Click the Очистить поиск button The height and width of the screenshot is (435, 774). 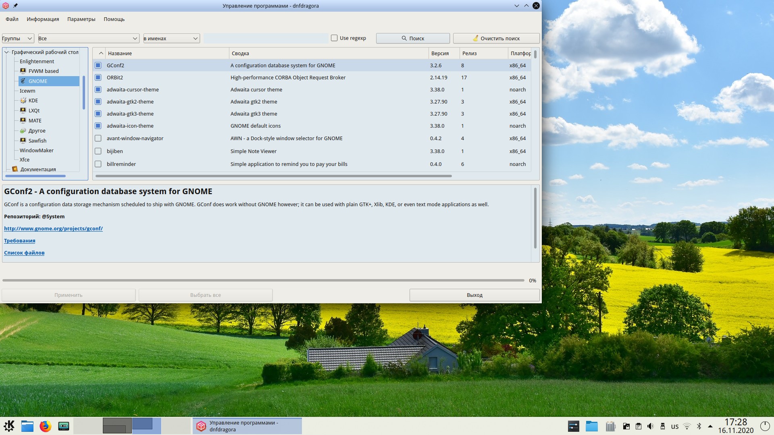[x=496, y=38]
